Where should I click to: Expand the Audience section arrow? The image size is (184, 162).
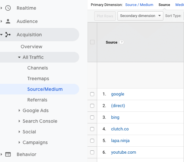pyautogui.click(x=1, y=21)
